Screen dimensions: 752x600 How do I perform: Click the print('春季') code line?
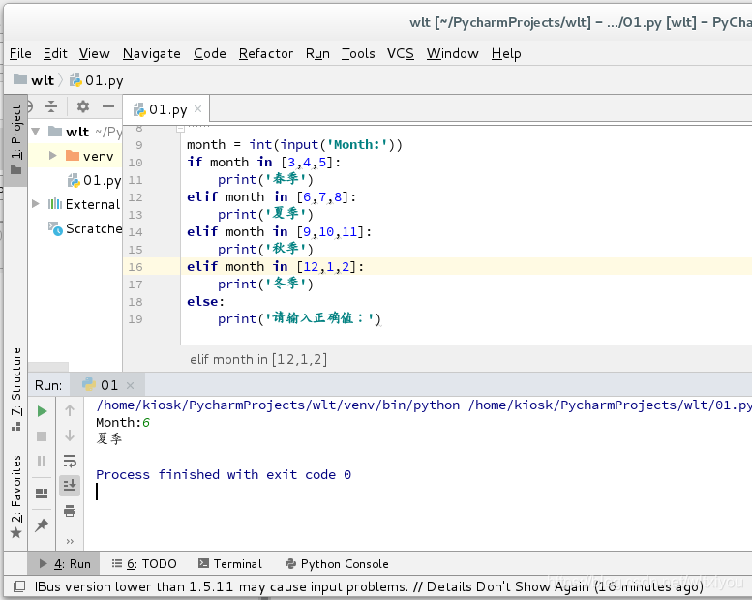point(265,179)
